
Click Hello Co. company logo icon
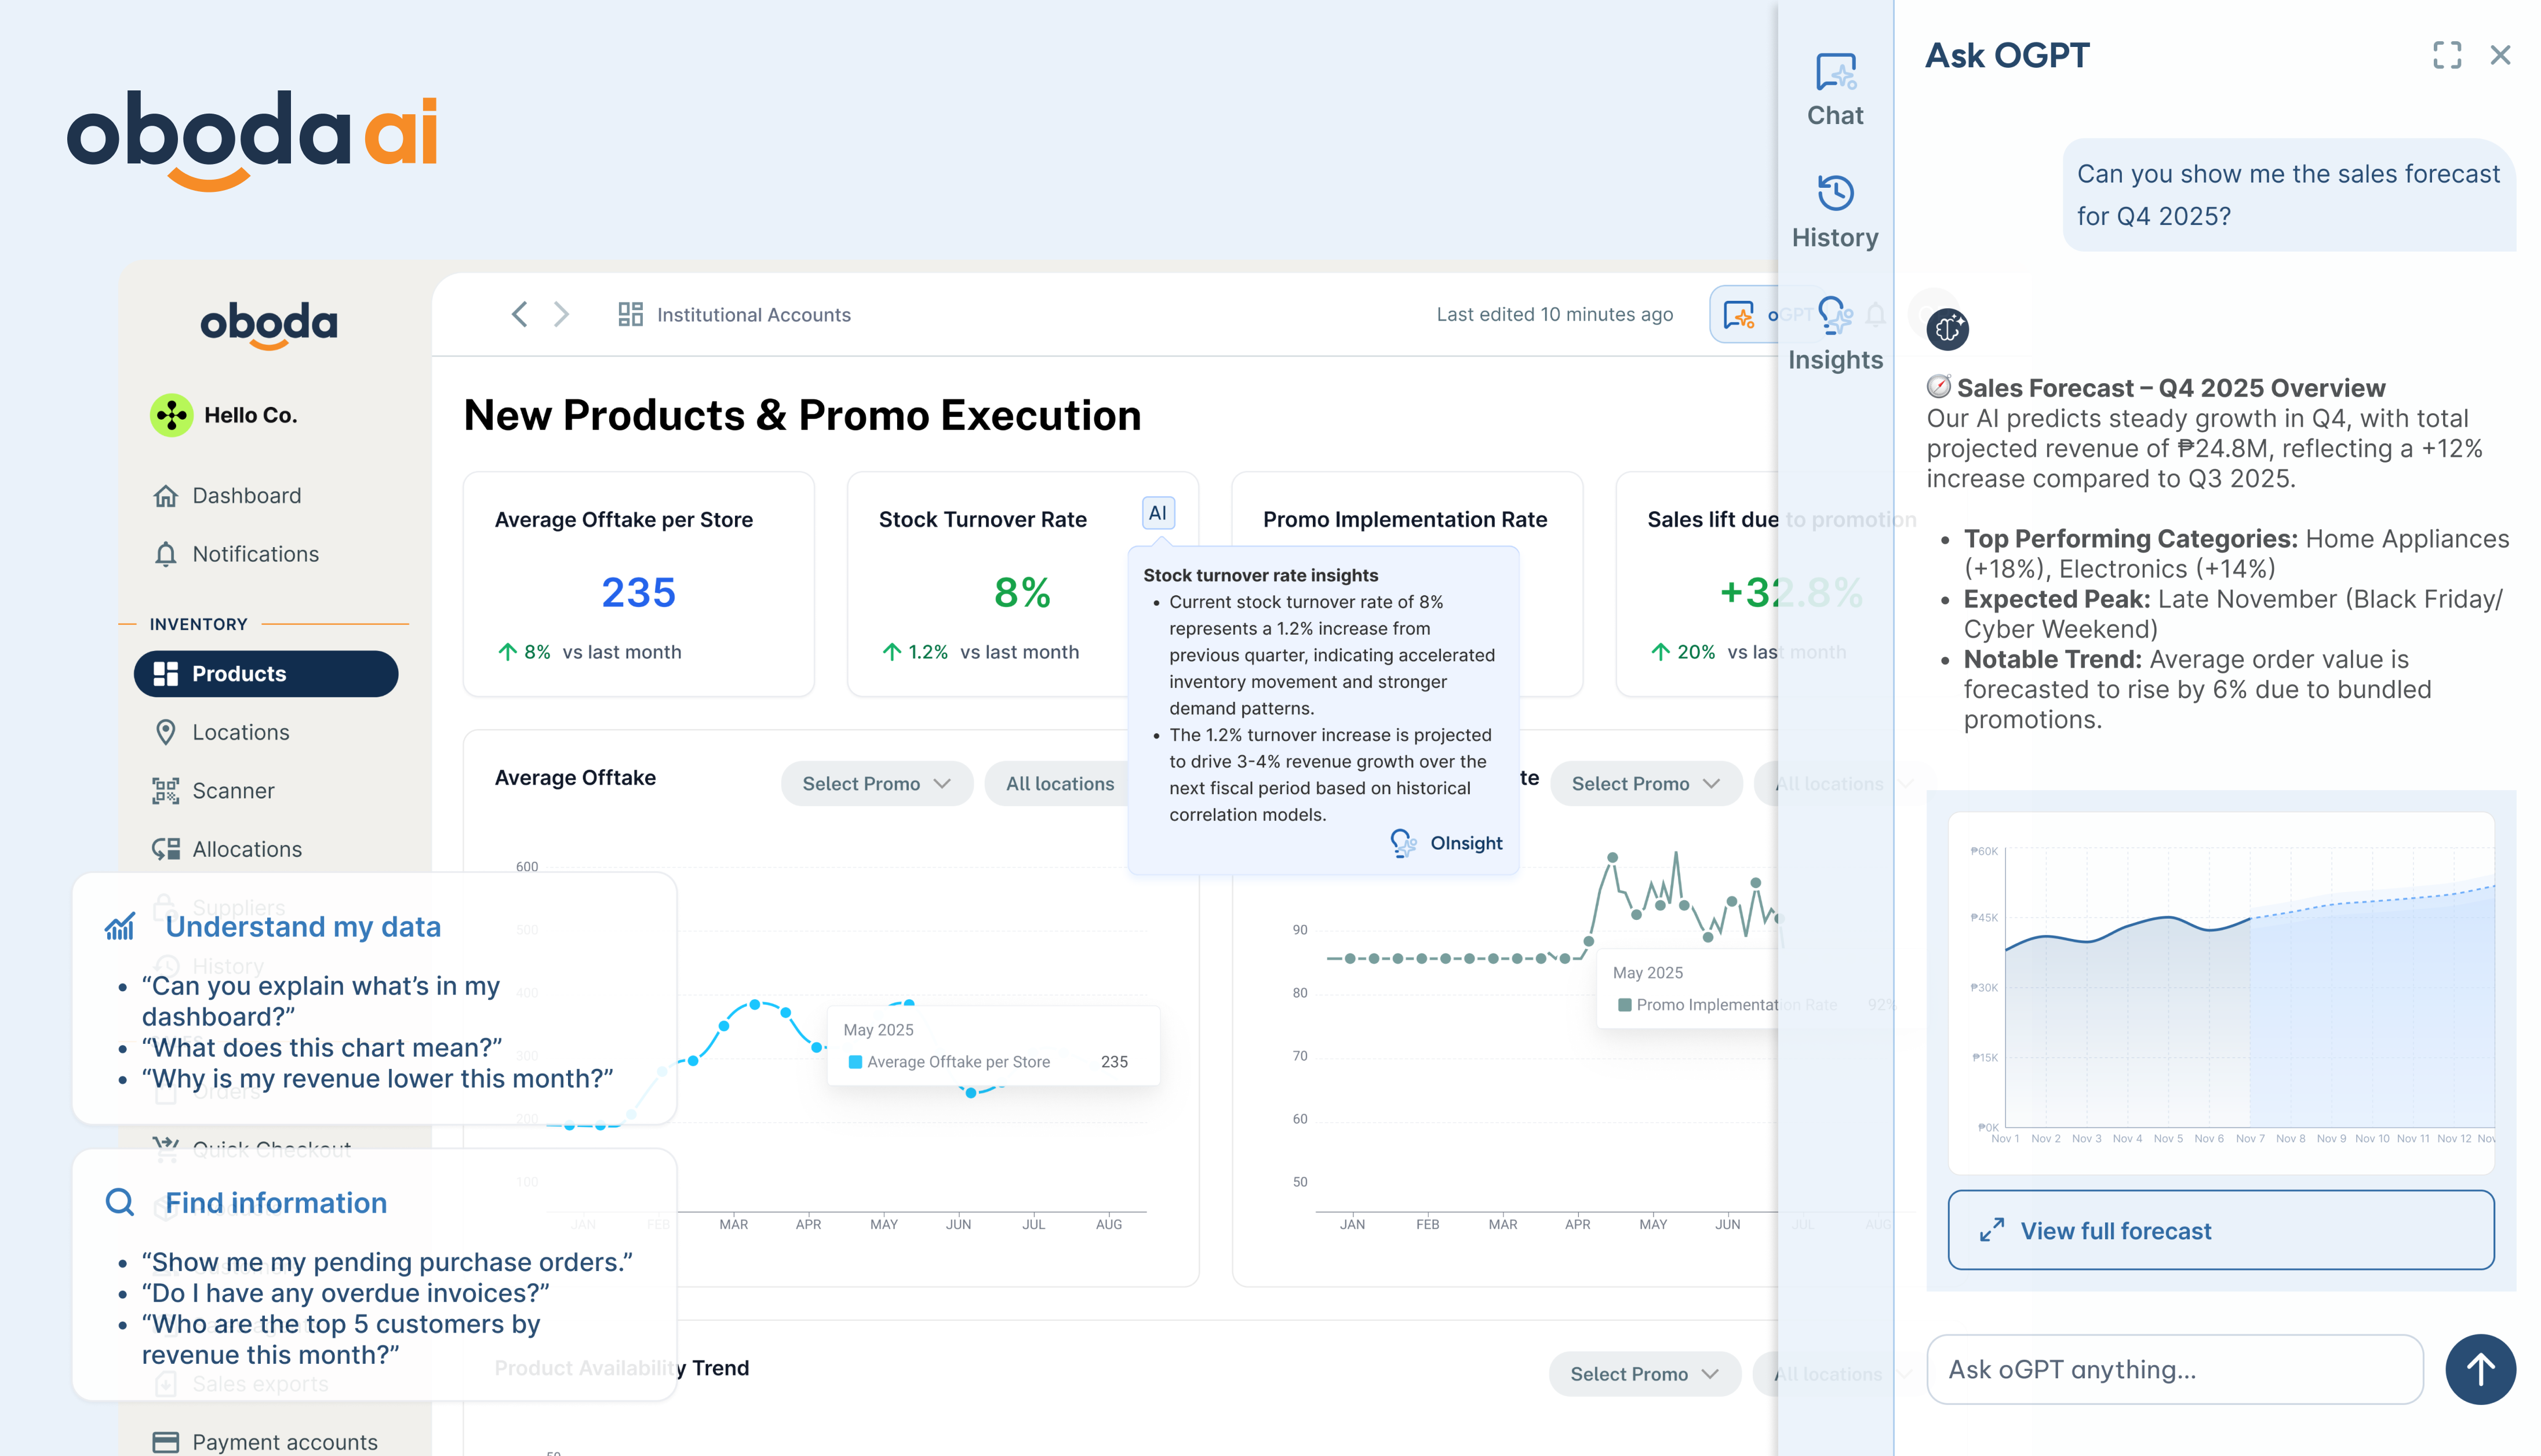171,414
